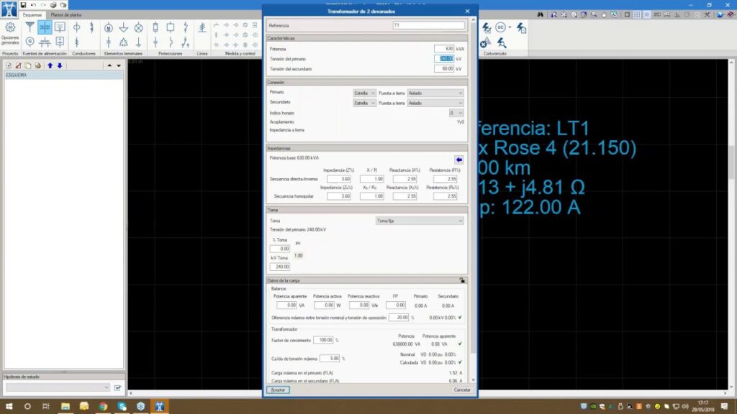This screenshot has width=737, height=414.
Task: Open Opciones generales in the ribbon
Action: (x=10, y=34)
